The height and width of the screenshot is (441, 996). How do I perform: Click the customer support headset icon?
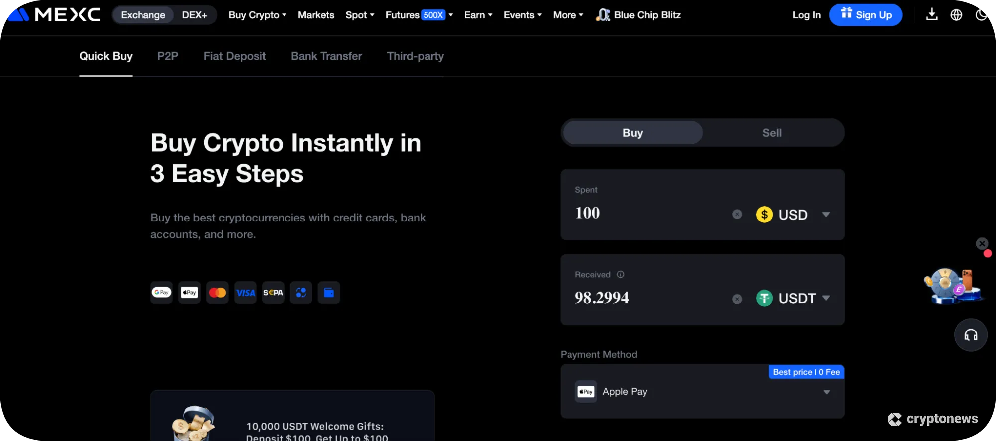click(970, 335)
